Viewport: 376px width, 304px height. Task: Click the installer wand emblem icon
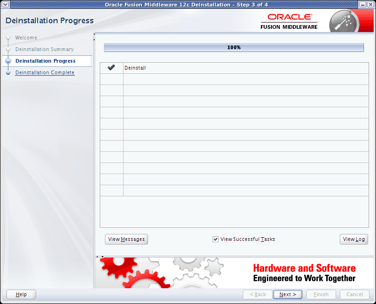pos(344,22)
